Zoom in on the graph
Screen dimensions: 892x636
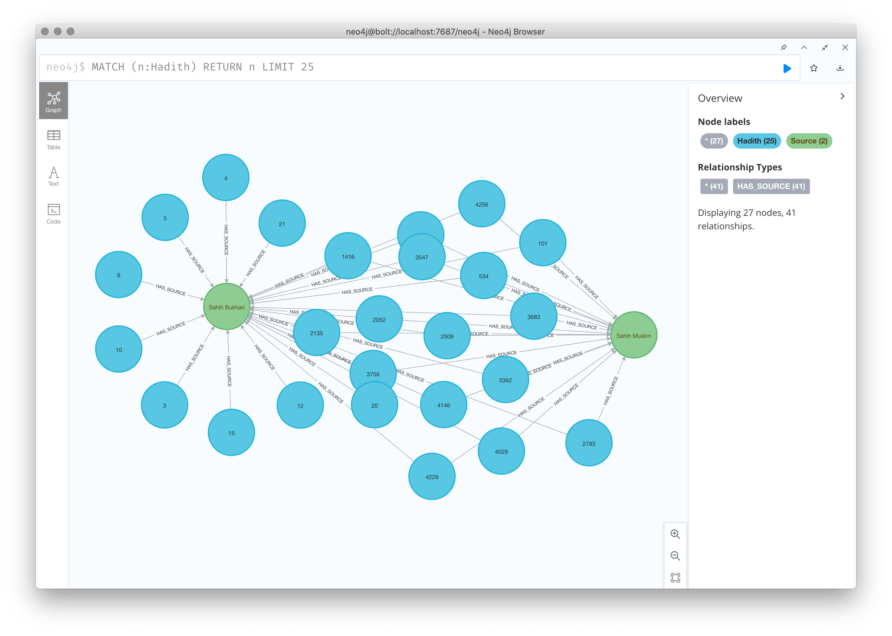tap(675, 534)
